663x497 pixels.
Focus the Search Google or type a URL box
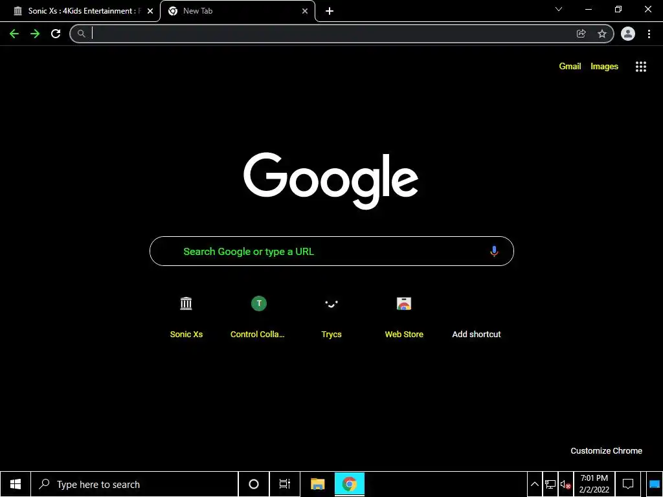tap(331, 252)
